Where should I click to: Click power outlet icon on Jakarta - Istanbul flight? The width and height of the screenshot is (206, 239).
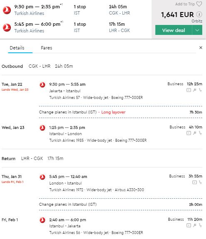click(x=195, y=90)
